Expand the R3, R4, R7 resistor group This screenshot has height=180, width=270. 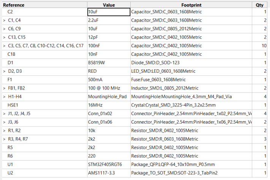click(x=4, y=139)
